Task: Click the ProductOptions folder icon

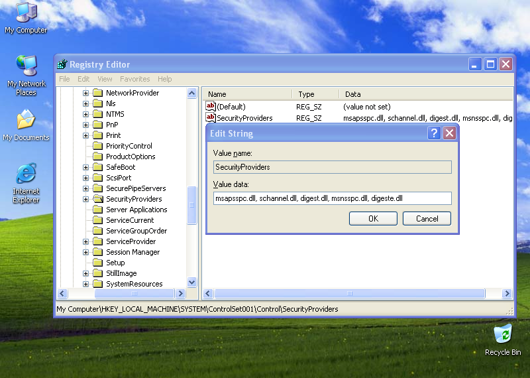Action: click(97, 157)
